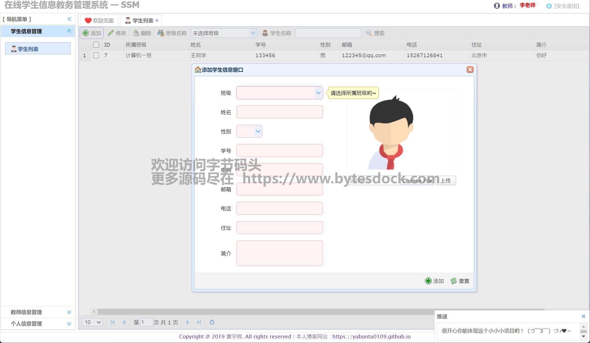Click the power icon for safe logout
The image size is (590, 343).
(x=549, y=6)
